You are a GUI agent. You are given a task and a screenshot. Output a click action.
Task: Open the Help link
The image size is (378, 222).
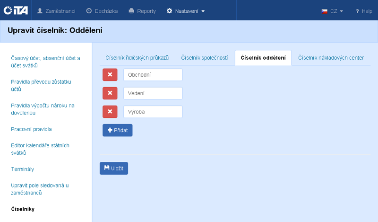click(364, 11)
